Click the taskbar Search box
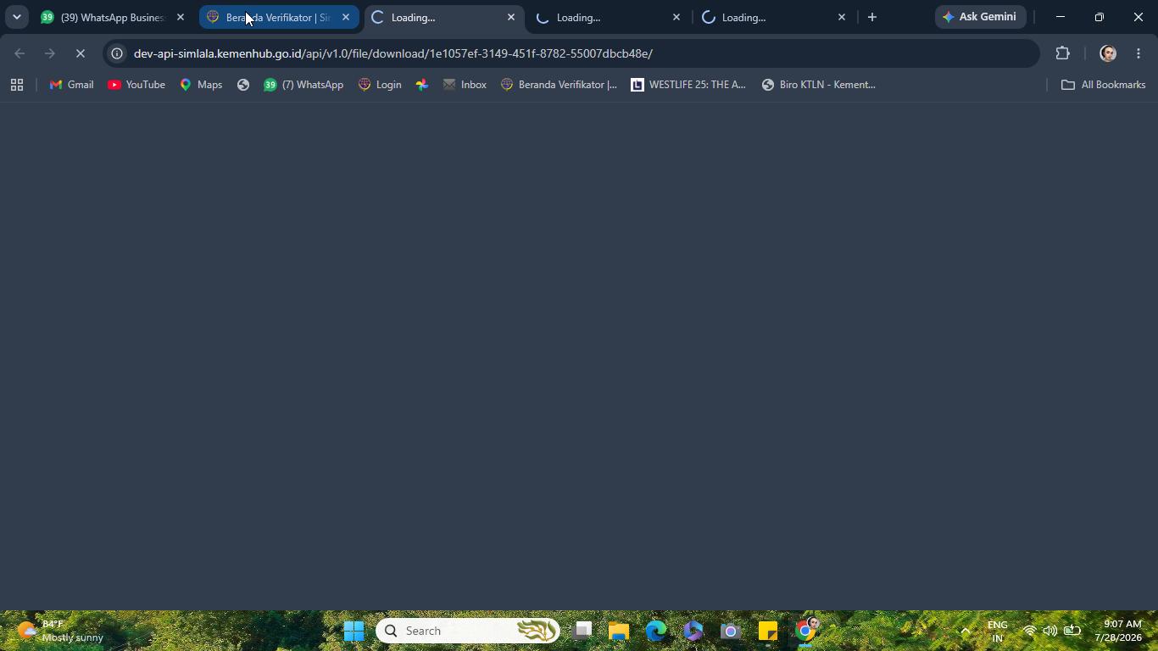The width and height of the screenshot is (1158, 651). (x=468, y=631)
